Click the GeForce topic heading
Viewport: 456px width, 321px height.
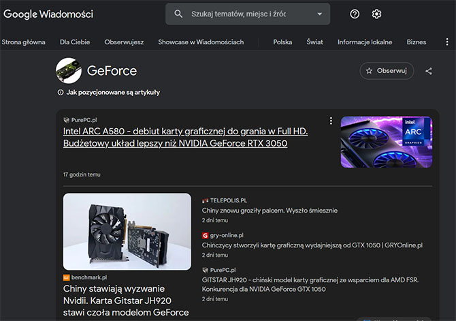[x=112, y=71]
